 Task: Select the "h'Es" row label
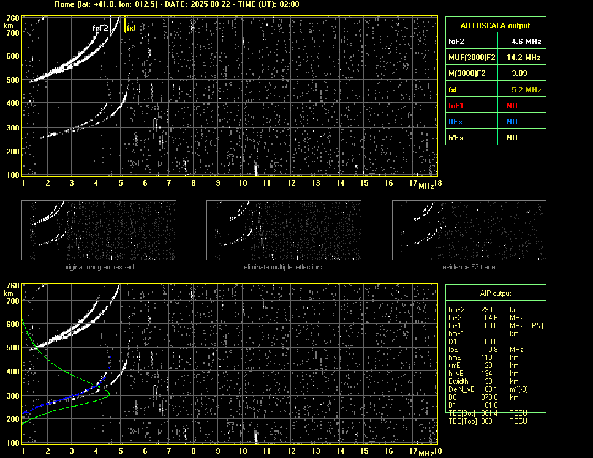[456, 138]
